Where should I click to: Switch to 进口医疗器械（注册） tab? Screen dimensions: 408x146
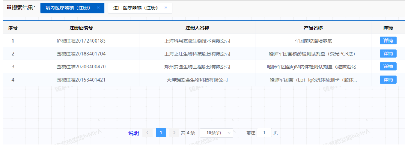pos(140,8)
